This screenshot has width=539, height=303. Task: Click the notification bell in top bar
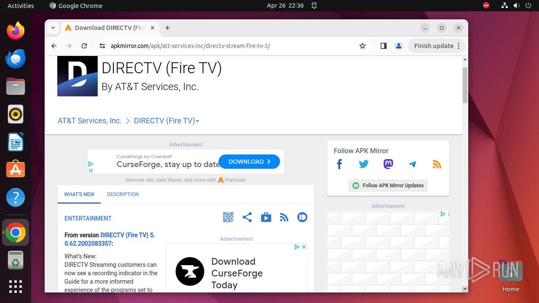click(314, 6)
